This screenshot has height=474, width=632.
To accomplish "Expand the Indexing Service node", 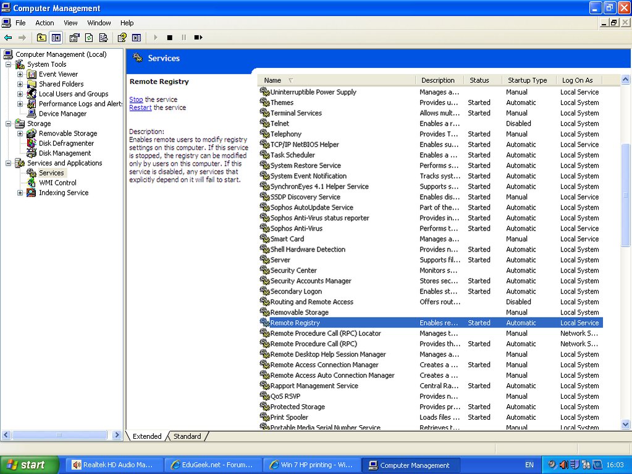I will 20,193.
